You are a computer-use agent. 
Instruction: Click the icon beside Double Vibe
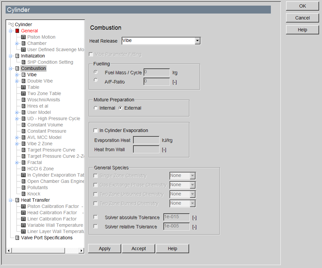(23, 81)
